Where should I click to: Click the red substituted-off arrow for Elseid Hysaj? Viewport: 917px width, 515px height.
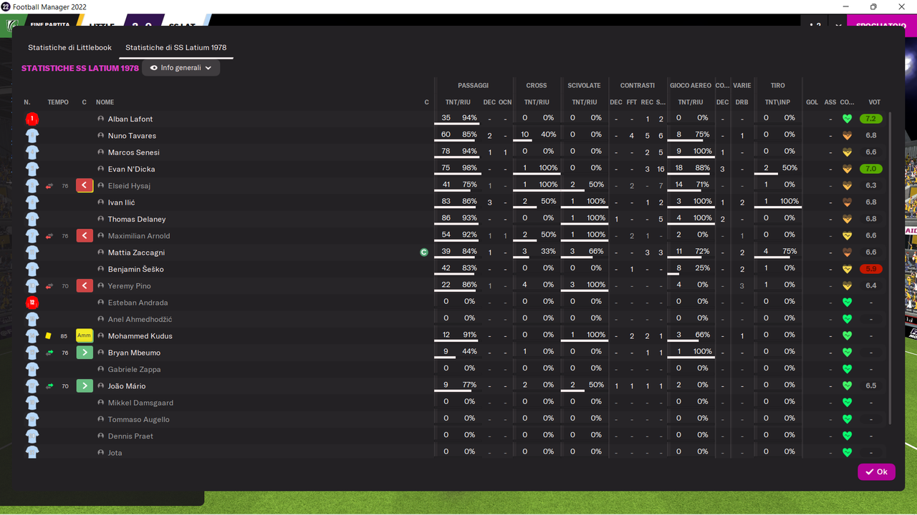pos(85,185)
